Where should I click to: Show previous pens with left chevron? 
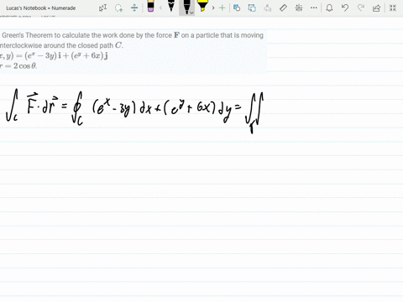pyautogui.click(x=160, y=8)
